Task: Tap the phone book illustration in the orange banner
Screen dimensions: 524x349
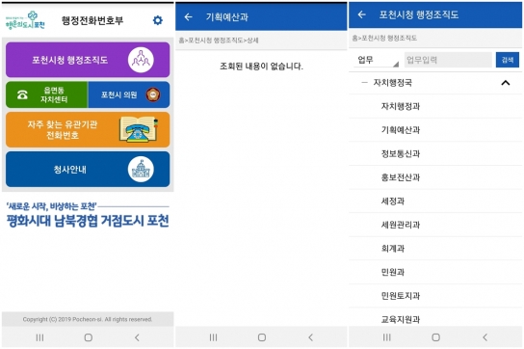Action: [x=139, y=129]
